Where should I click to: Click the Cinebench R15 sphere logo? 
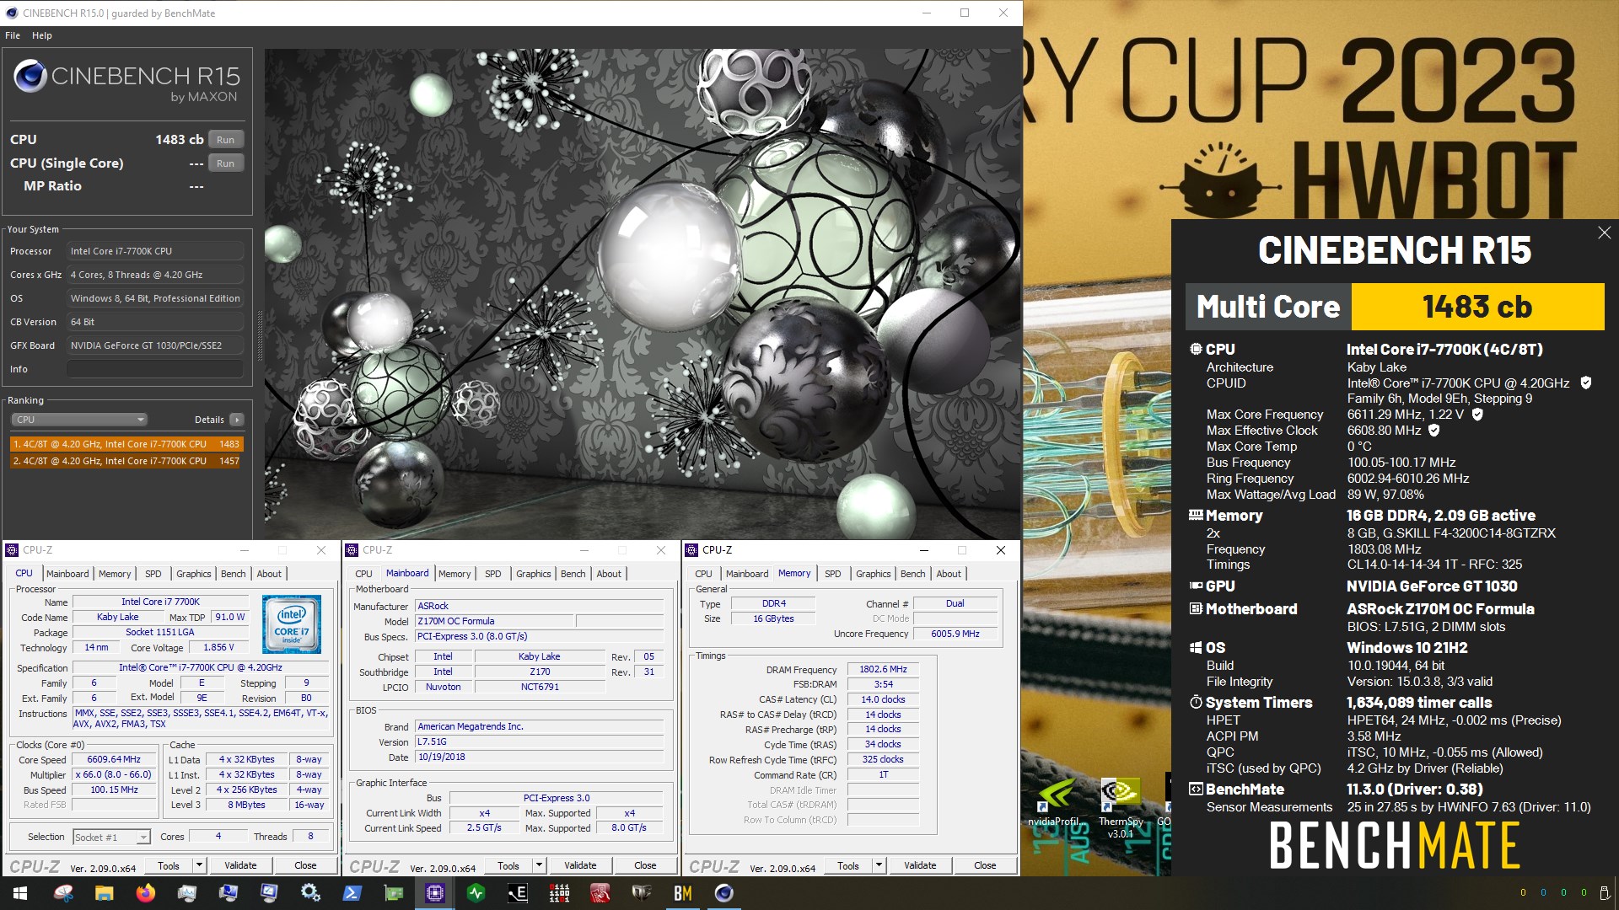click(x=30, y=77)
